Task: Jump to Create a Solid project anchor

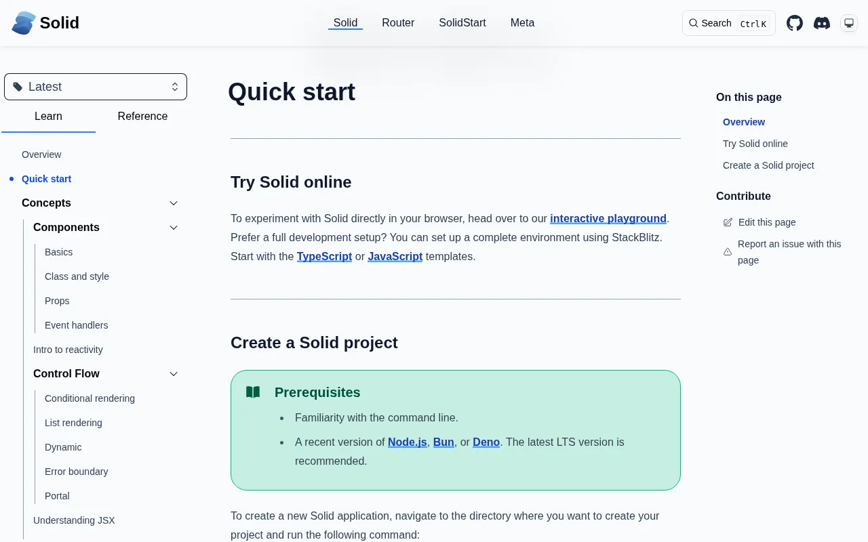Action: point(768,165)
